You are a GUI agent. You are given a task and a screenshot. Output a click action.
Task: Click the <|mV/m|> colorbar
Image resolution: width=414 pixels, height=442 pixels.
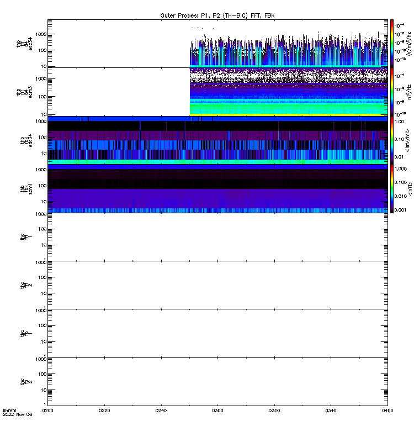pos(392,140)
